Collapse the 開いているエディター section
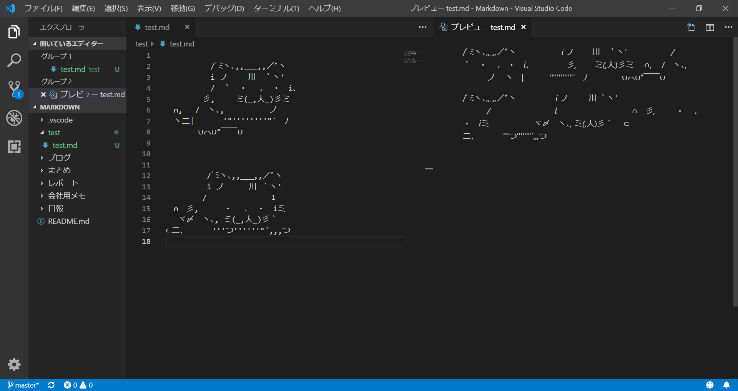Screen dimensions: 738x391 pyautogui.click(x=77, y=43)
